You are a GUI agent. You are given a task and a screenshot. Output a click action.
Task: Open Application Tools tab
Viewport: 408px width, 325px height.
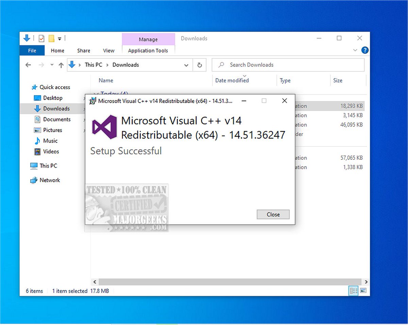click(x=148, y=51)
